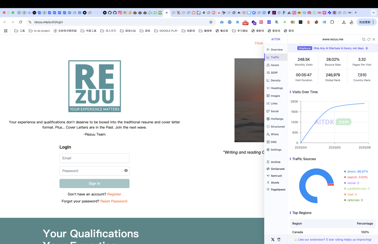Click the red 1247 mail extension icon
The image size is (378, 244).
(x=245, y=22)
